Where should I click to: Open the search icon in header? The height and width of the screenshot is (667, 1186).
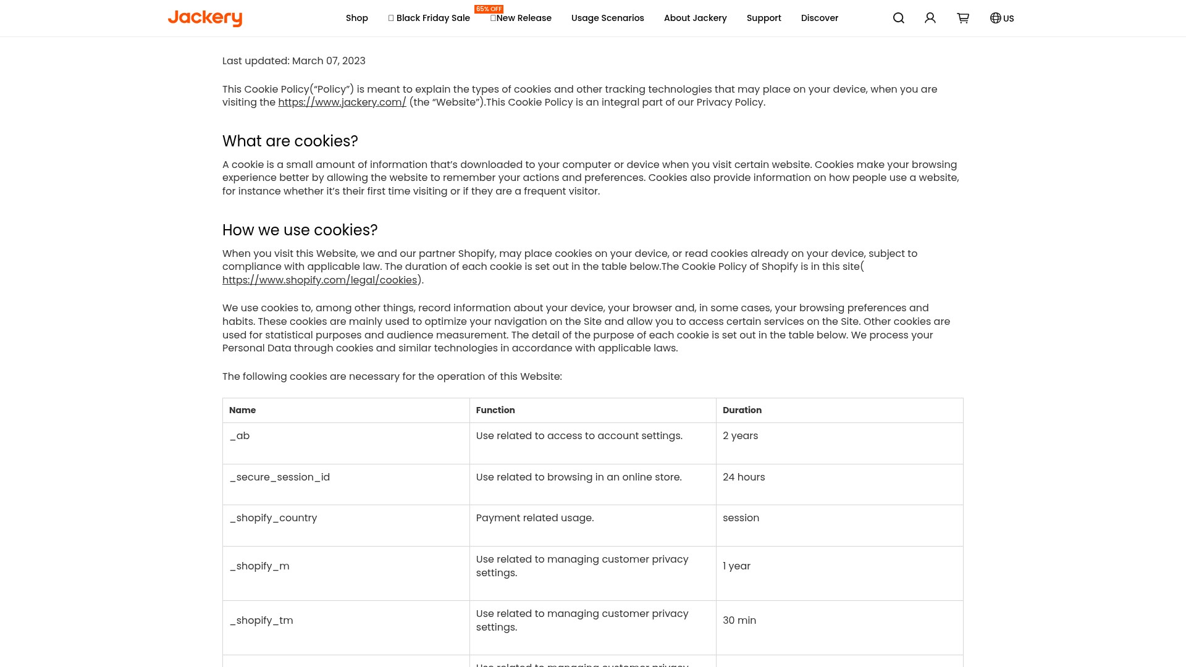899,18
